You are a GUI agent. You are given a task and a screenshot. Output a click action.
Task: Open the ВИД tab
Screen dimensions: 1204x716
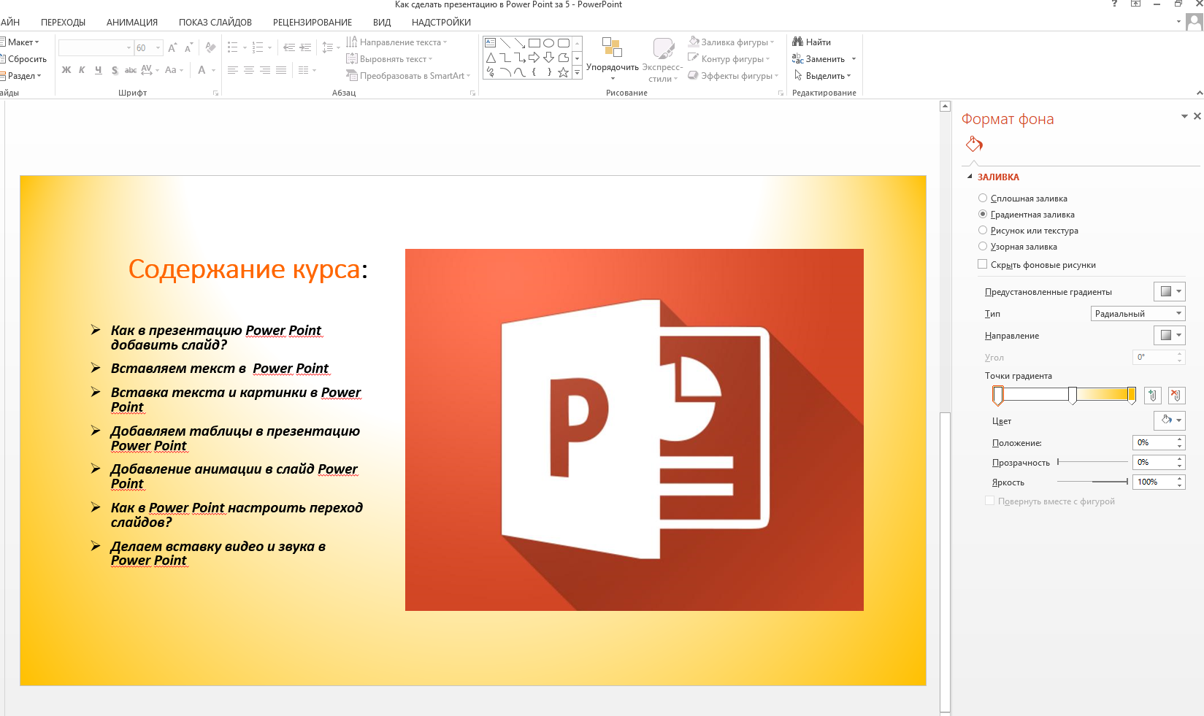click(382, 23)
